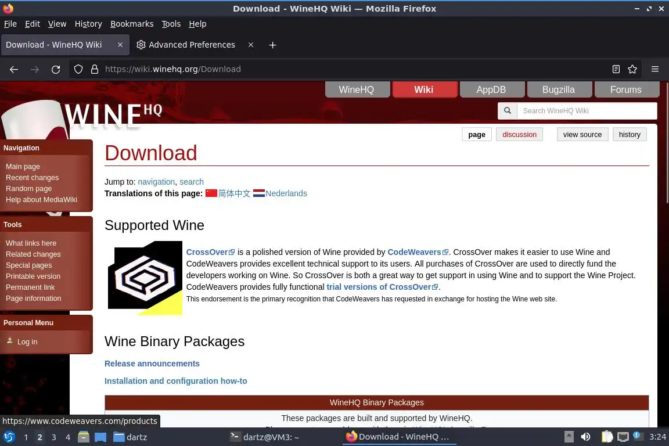The height and width of the screenshot is (446, 669).
Task: Switch to workspace 1 in the pager
Action: pyautogui.click(x=26, y=437)
